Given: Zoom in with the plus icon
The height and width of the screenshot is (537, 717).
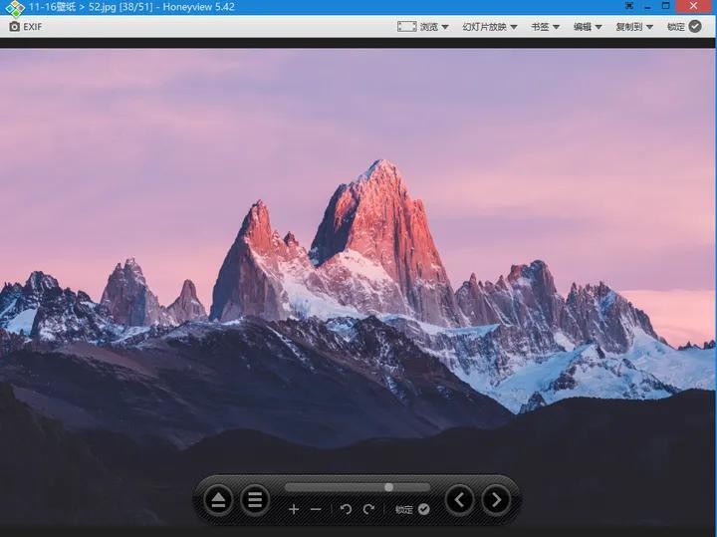Looking at the screenshot, I should 294,509.
